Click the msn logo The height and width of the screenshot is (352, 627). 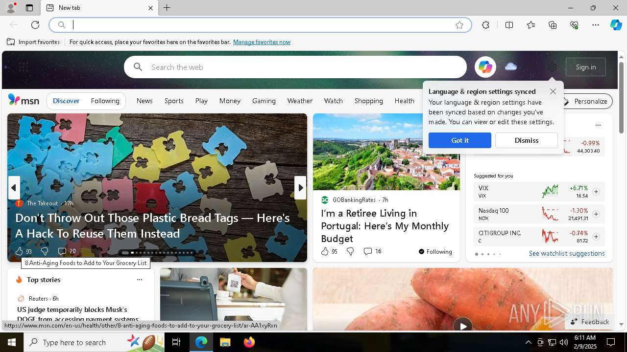point(24,100)
